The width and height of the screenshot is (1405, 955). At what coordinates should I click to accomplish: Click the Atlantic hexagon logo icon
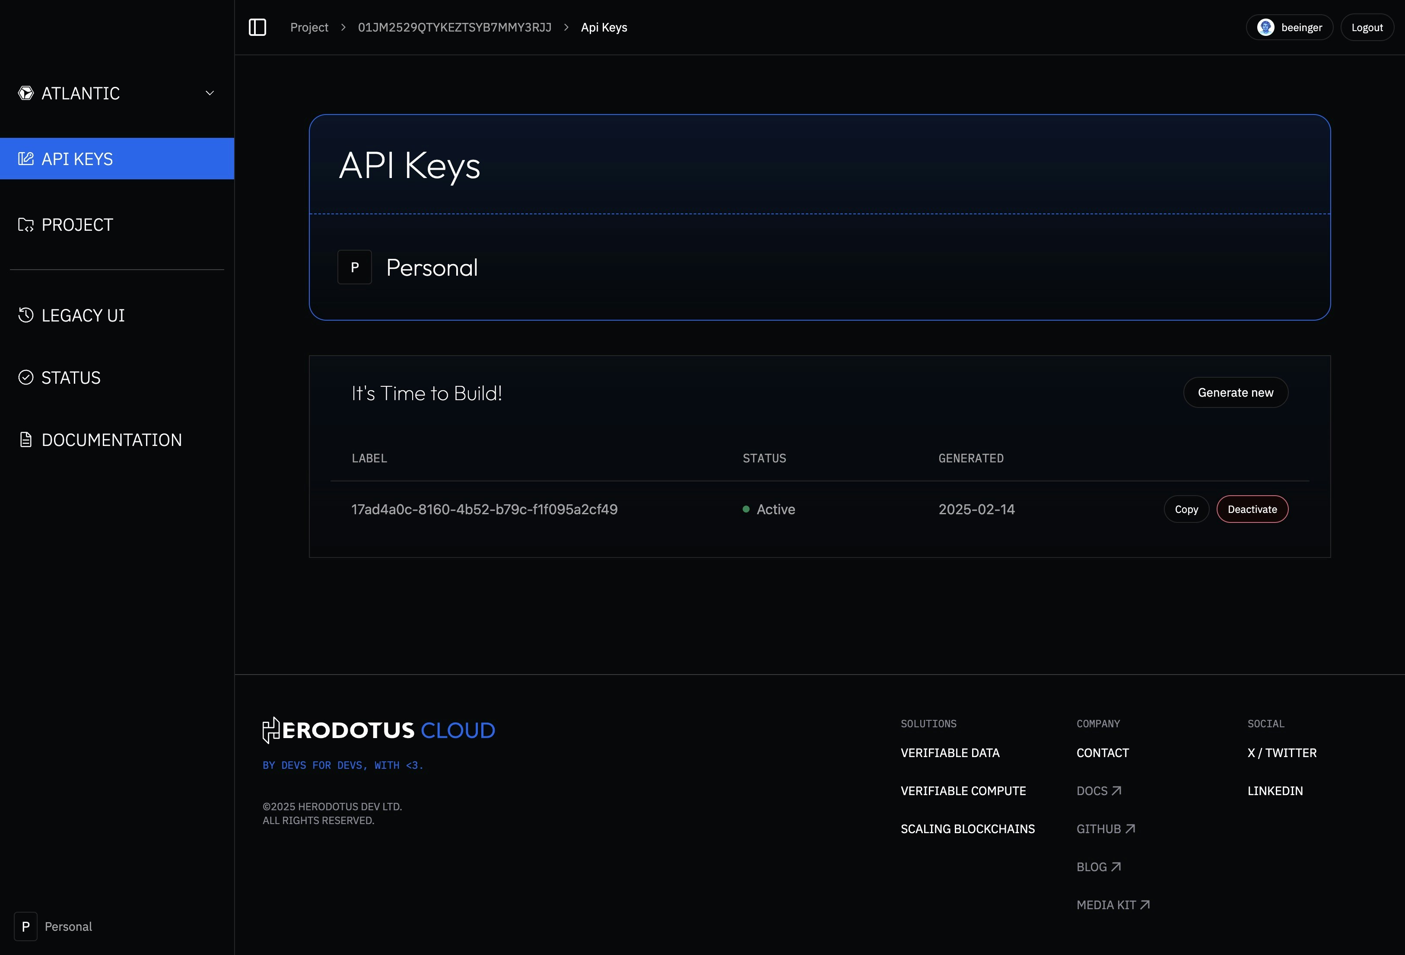coord(25,92)
